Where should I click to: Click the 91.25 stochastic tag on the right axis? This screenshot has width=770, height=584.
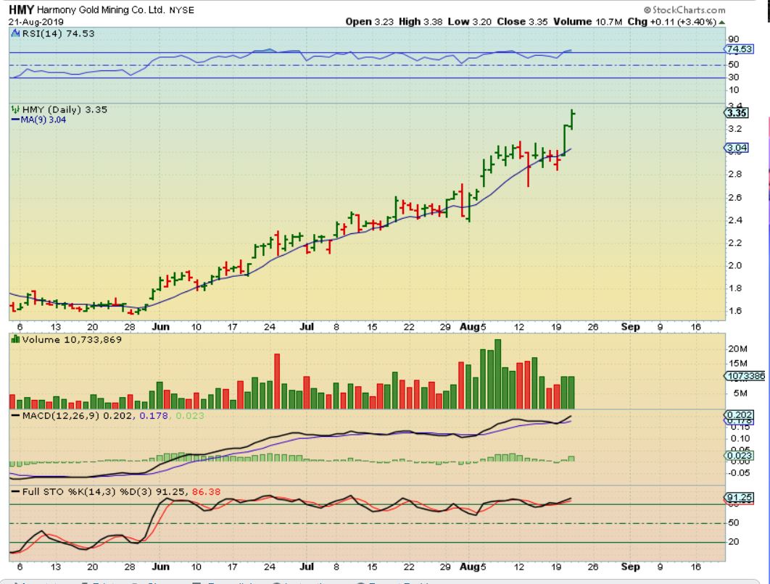point(739,497)
